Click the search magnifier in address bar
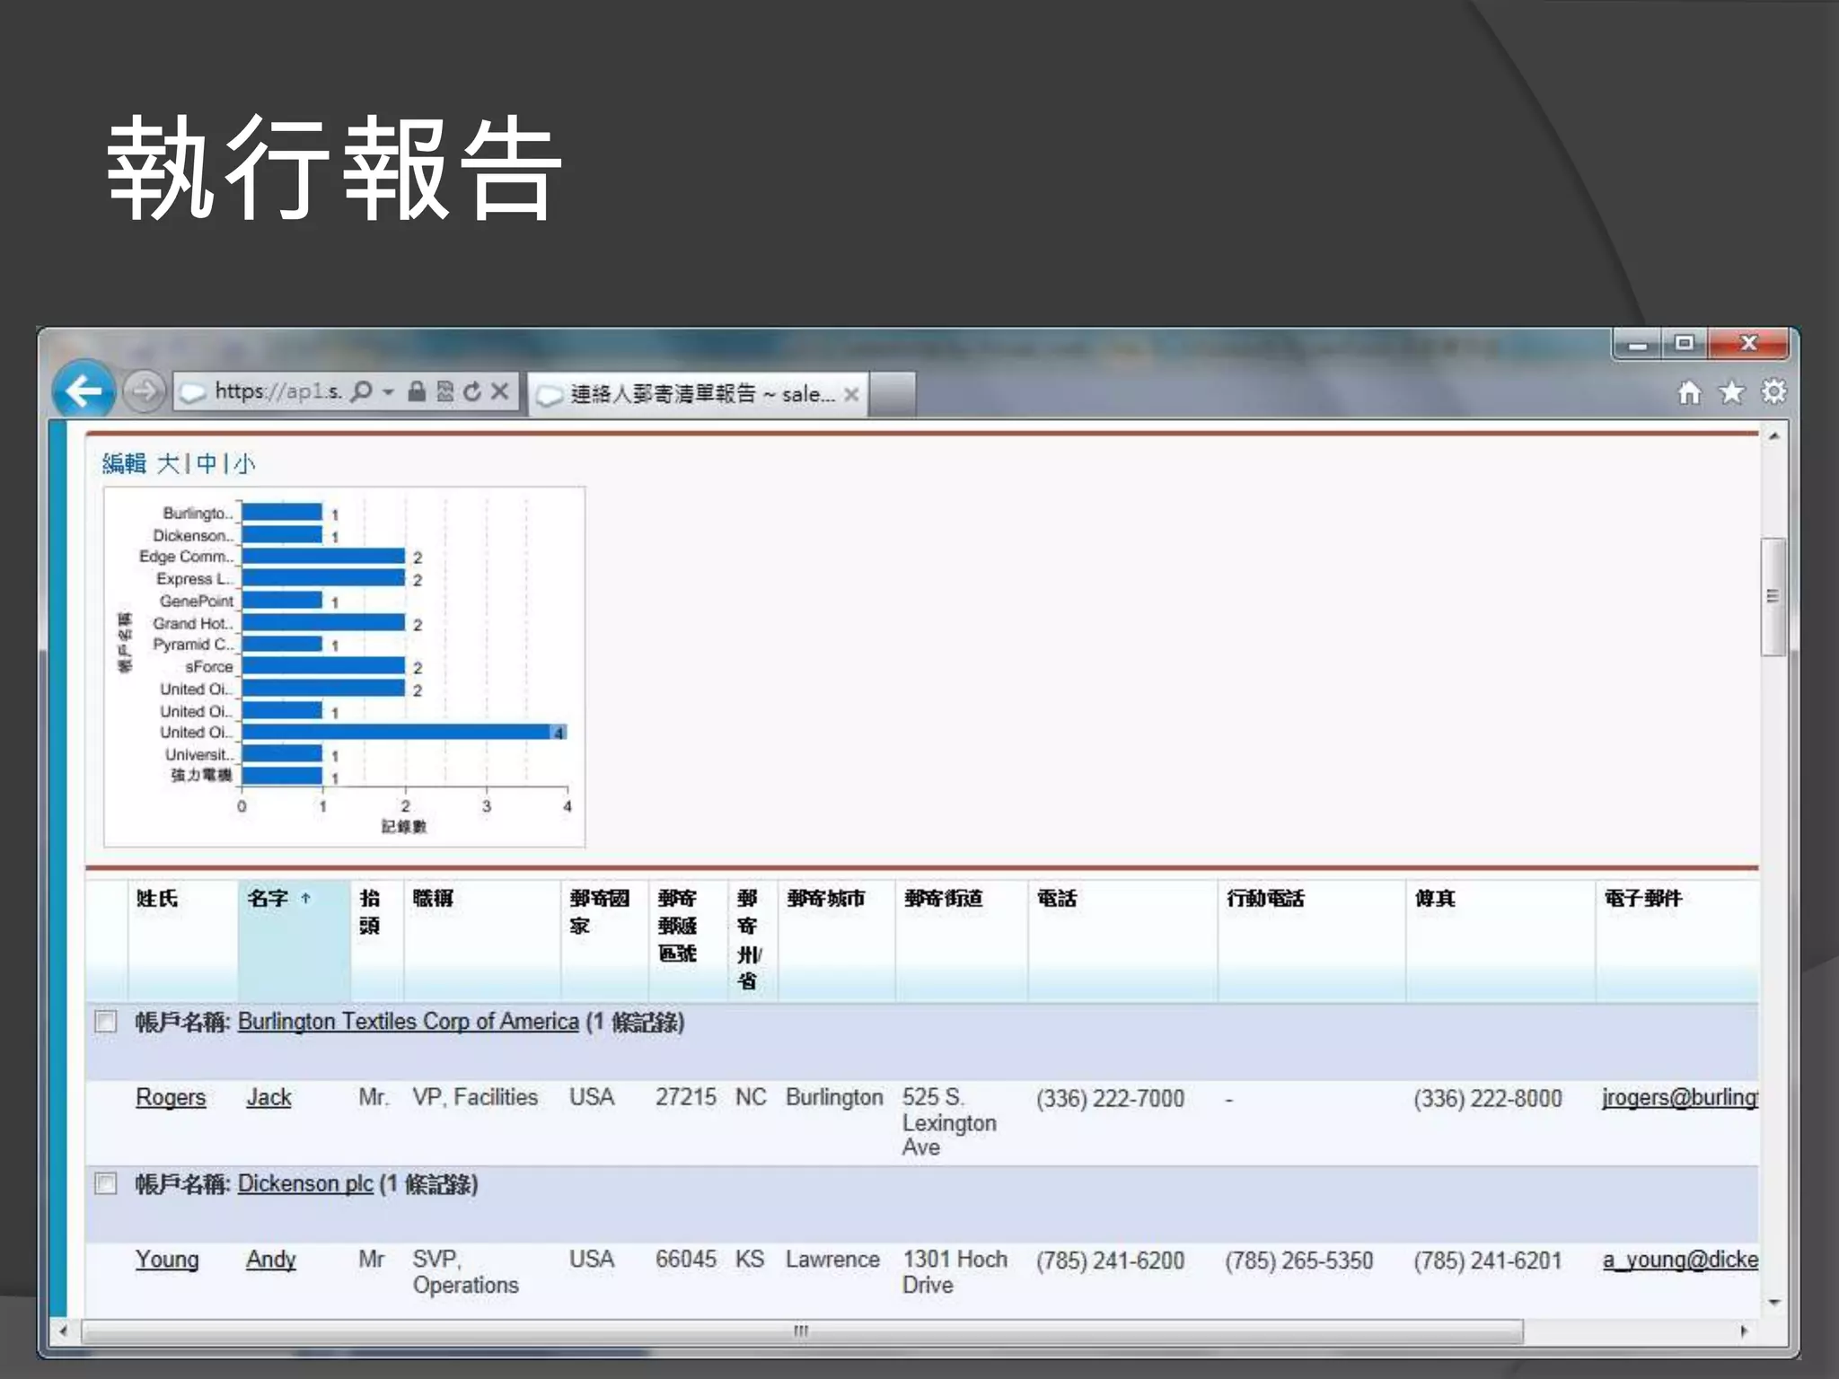Viewport: 1839px width, 1379px height. pos(361,391)
